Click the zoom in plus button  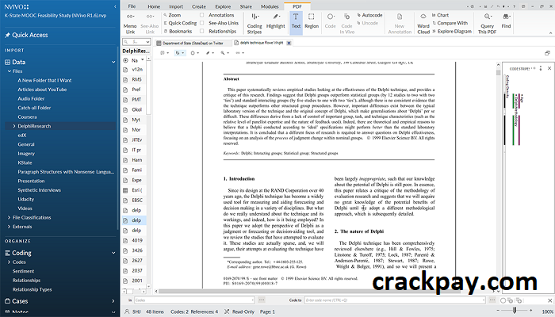click(x=530, y=311)
